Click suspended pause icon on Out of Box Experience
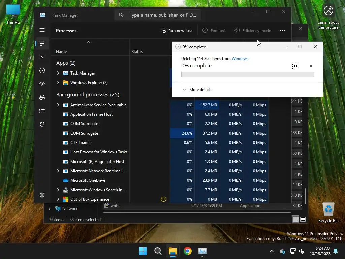This screenshot has height=259, width=345. coord(163,199)
